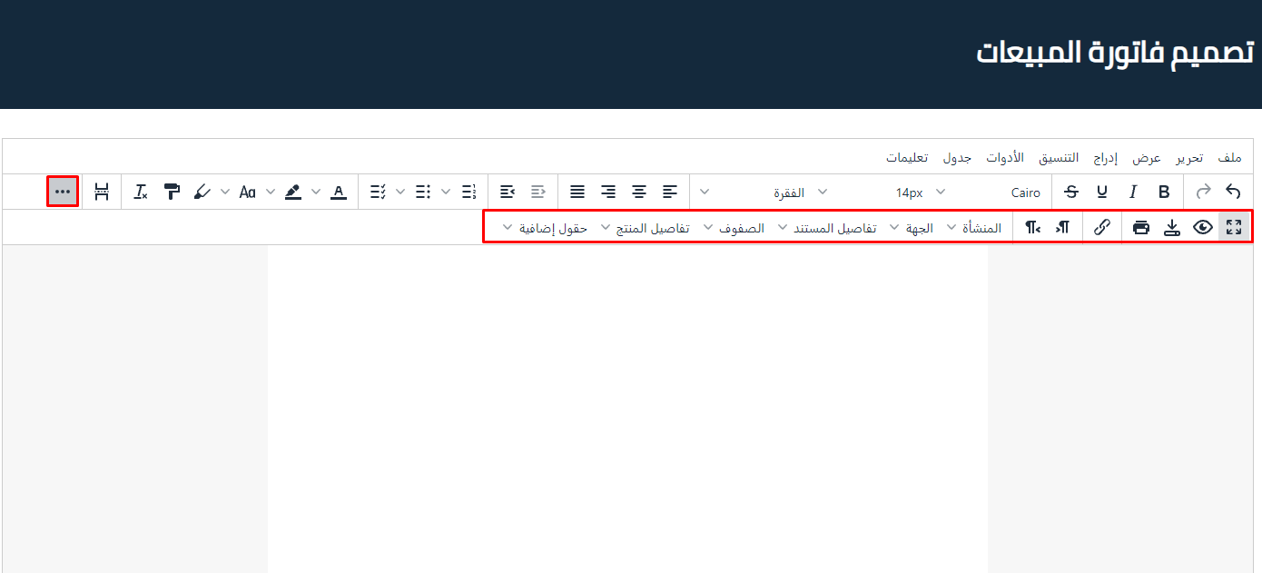Click the download/save icon
Image resolution: width=1262 pixels, height=573 pixels.
[x=1172, y=228]
